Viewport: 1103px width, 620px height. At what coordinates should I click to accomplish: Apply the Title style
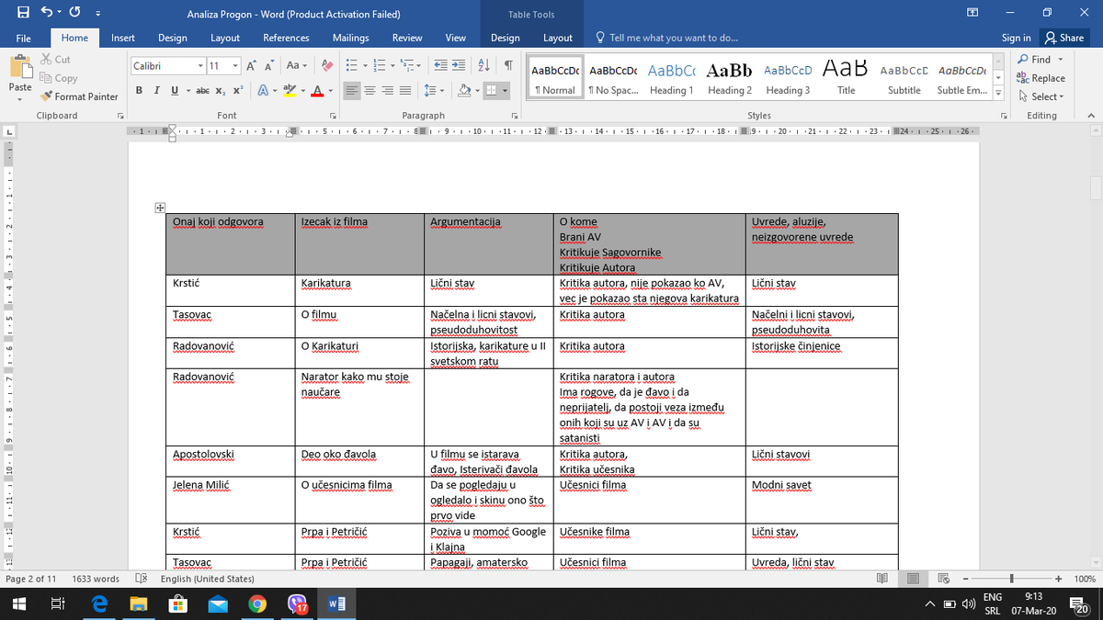pyautogui.click(x=847, y=79)
